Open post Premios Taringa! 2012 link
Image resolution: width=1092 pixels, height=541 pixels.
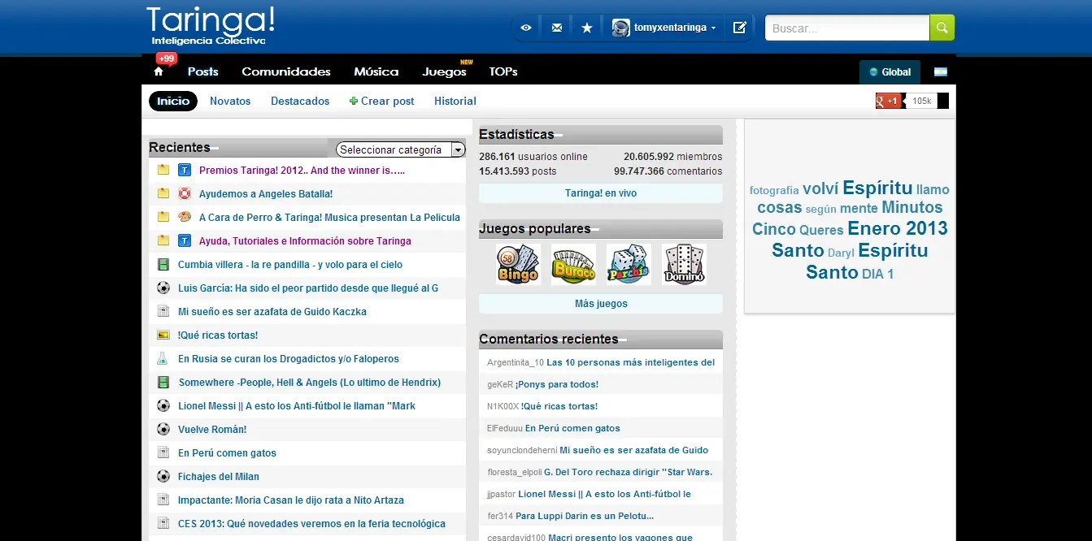pos(302,171)
